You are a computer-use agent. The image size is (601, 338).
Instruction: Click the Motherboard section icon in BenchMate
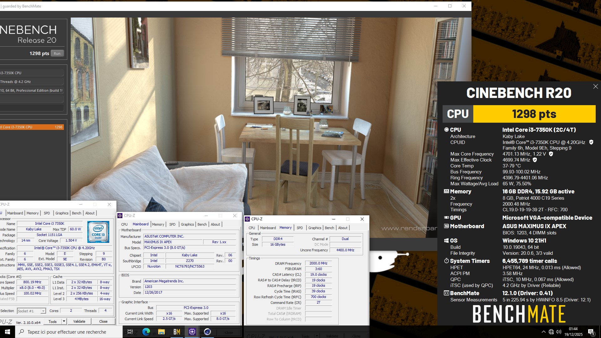click(x=446, y=226)
